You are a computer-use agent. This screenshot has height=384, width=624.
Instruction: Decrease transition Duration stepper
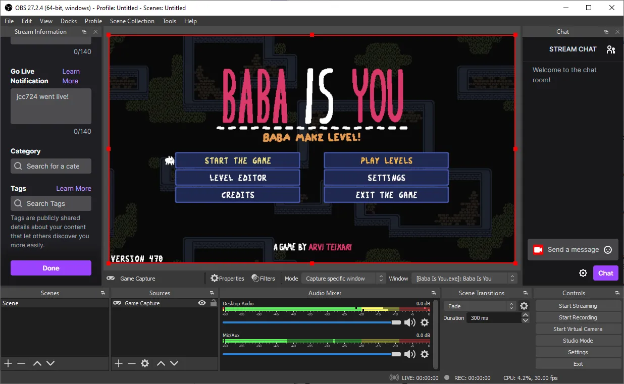(526, 320)
